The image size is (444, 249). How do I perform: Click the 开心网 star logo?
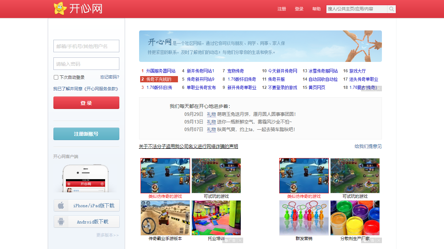tap(78, 9)
